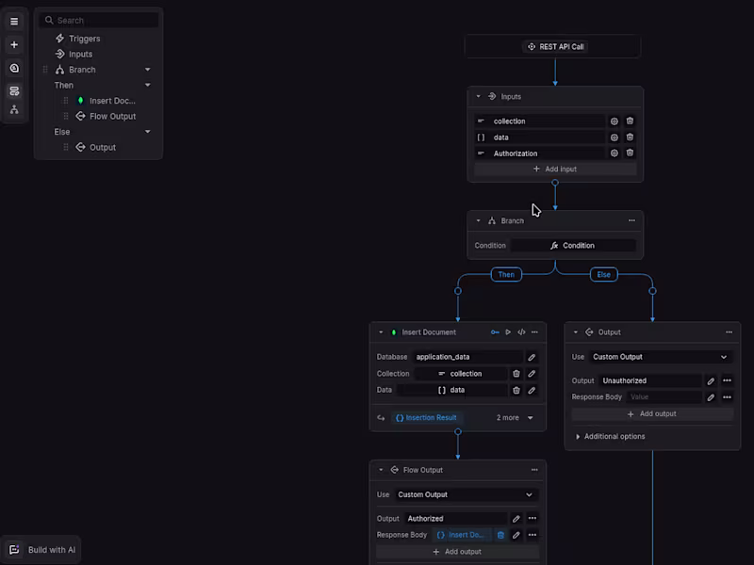Select the Triggers icon in the sidebar

(59, 39)
